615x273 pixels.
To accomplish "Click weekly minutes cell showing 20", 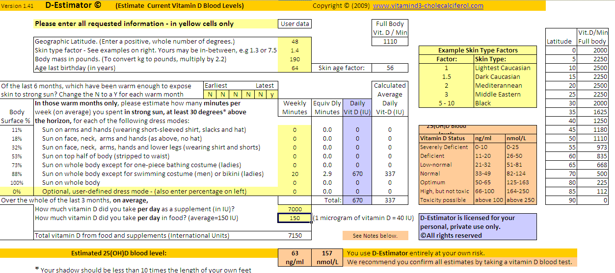I will [294, 174].
